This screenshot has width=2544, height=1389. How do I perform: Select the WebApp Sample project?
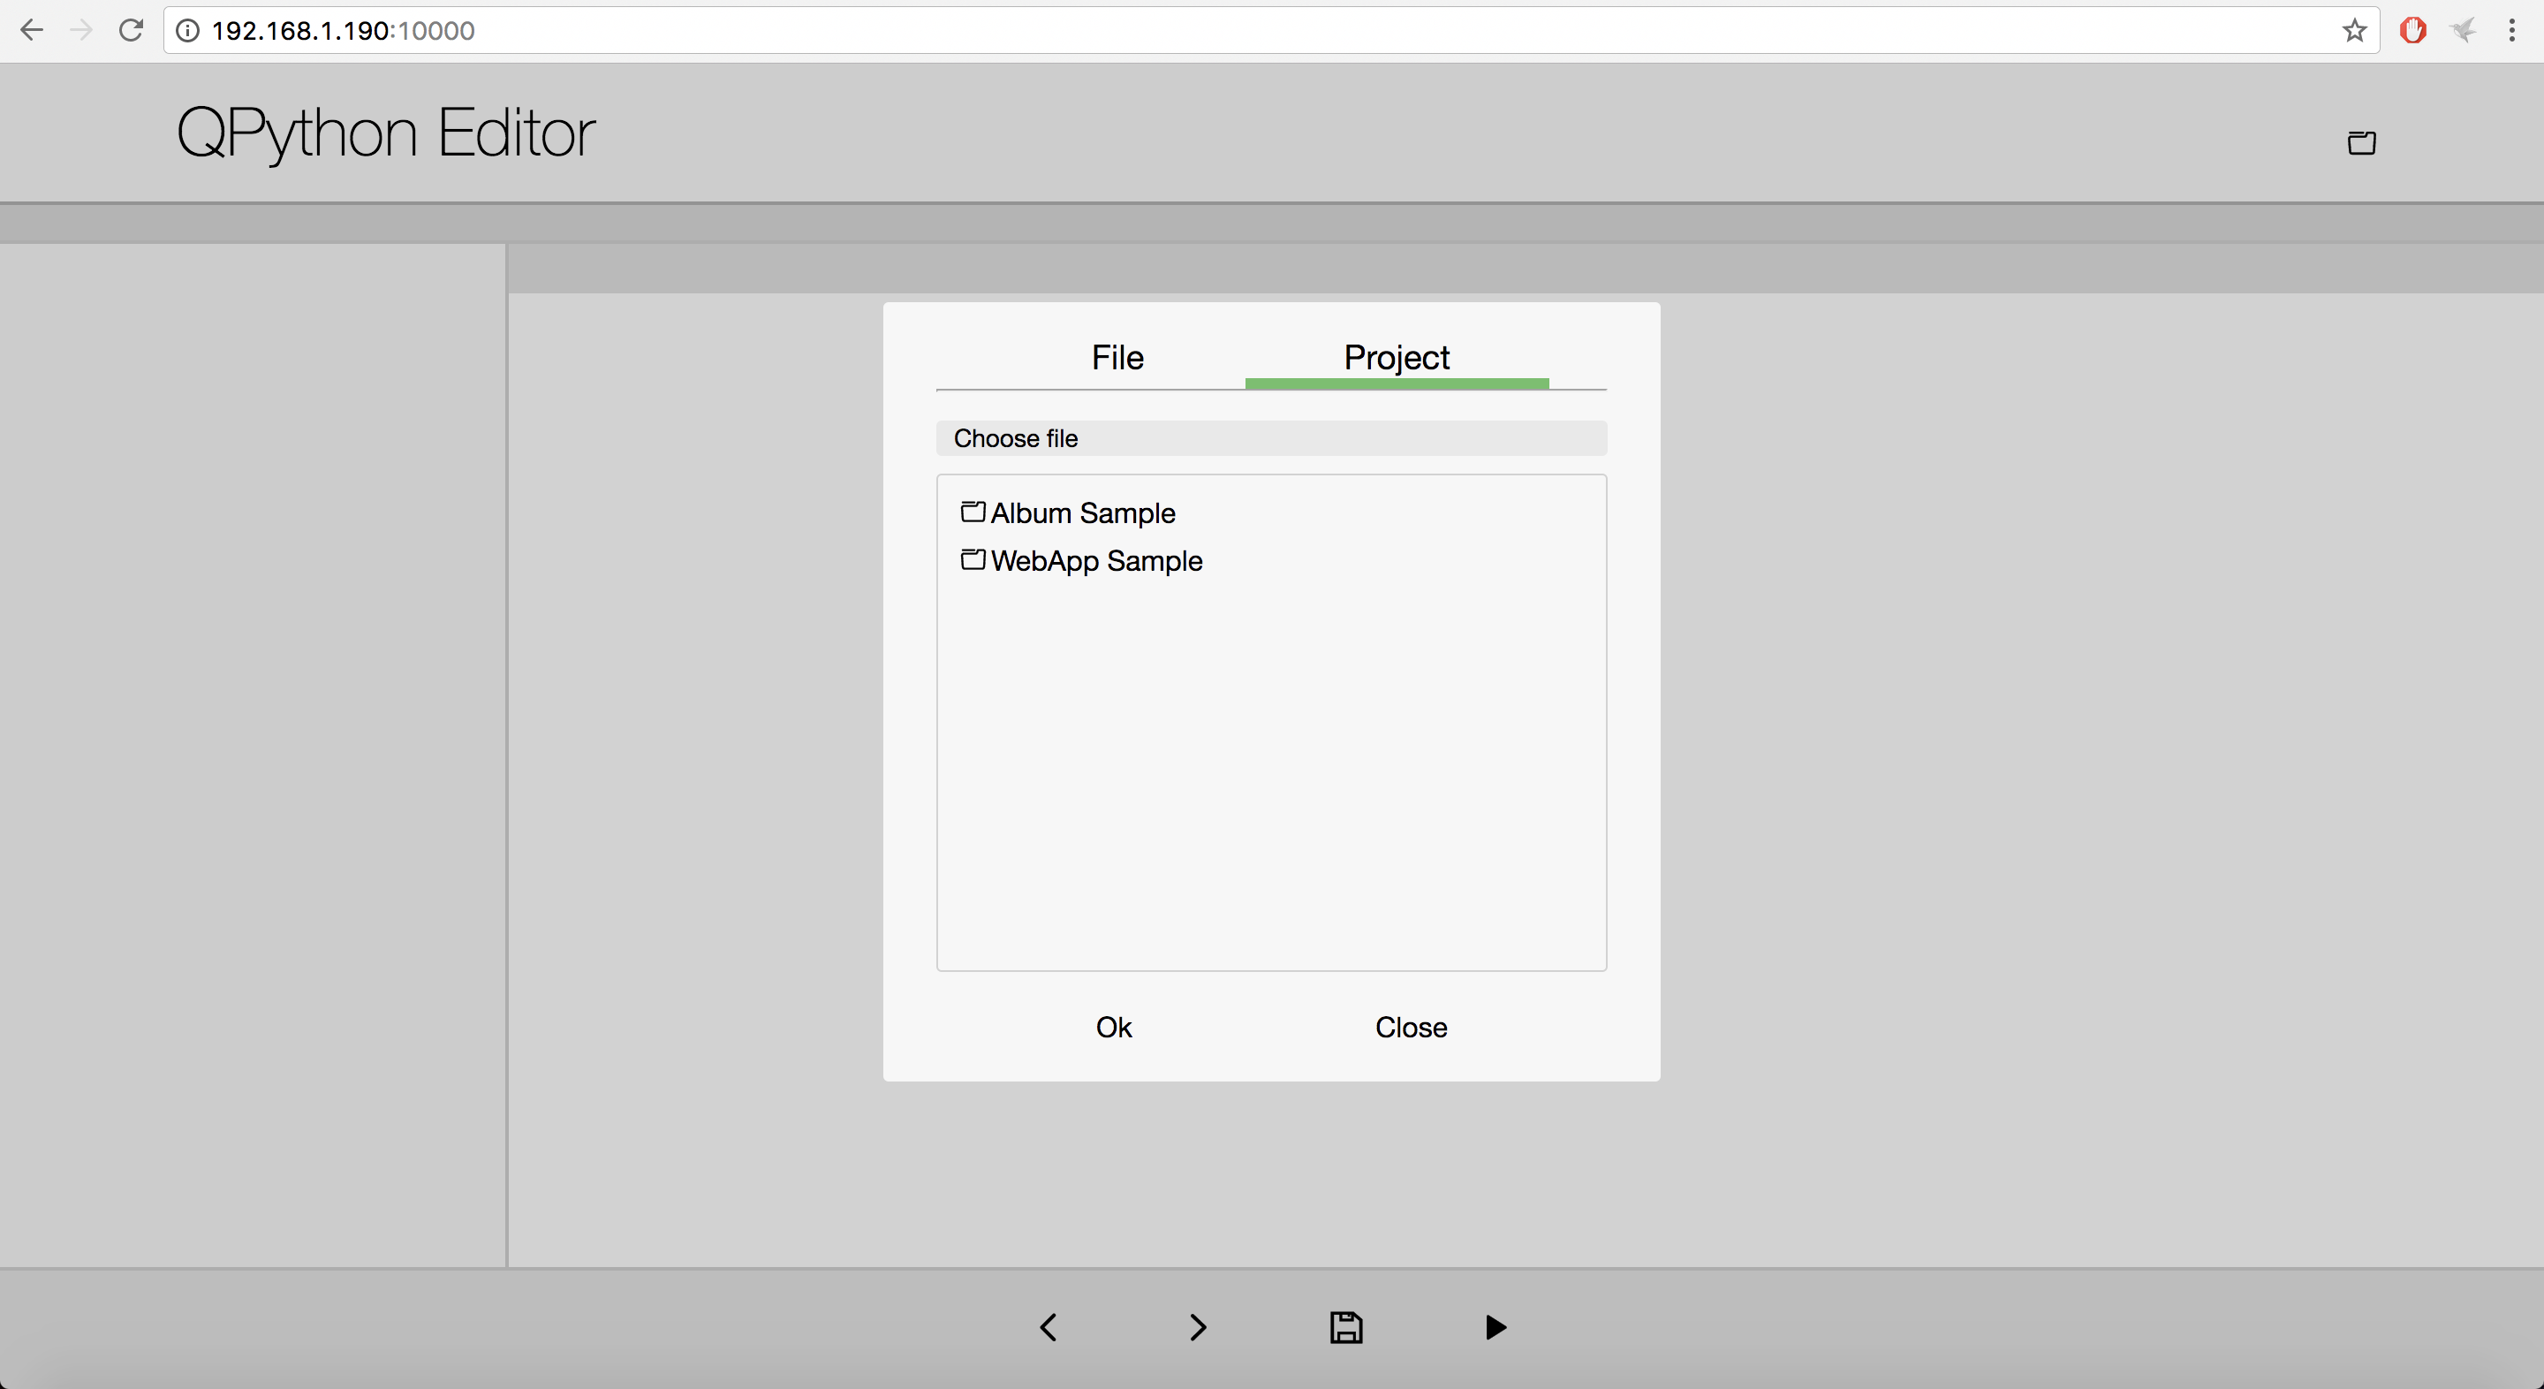tap(1097, 560)
